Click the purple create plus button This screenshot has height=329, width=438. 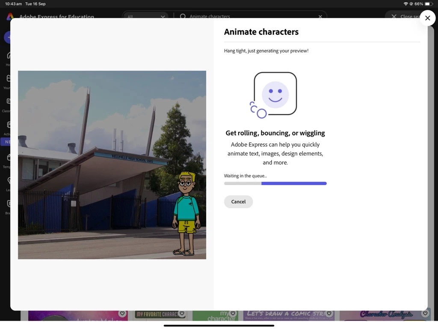pyautogui.click(x=8, y=37)
